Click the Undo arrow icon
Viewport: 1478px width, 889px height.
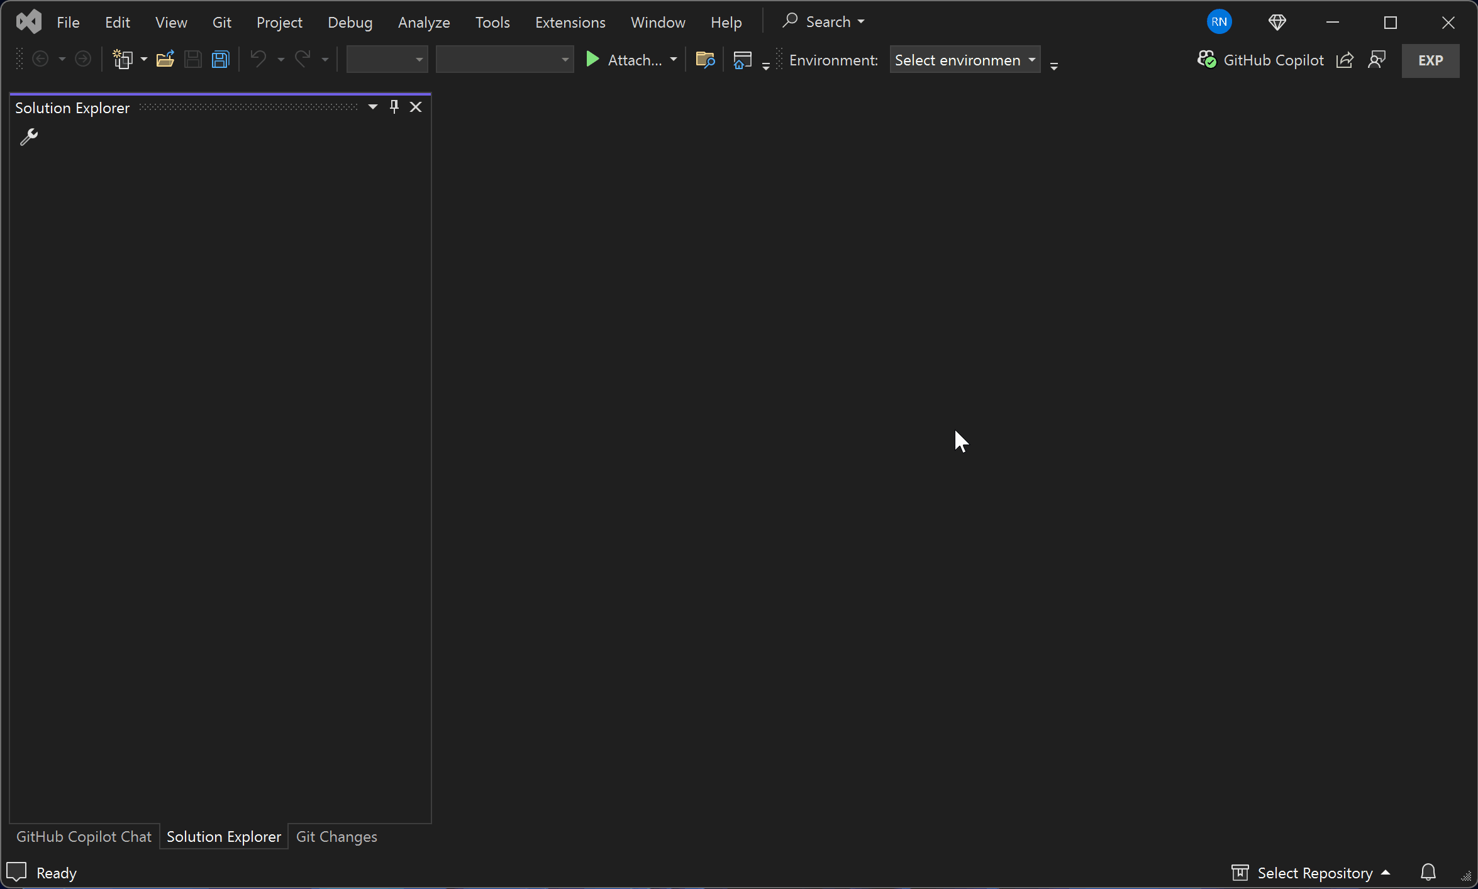[258, 58]
